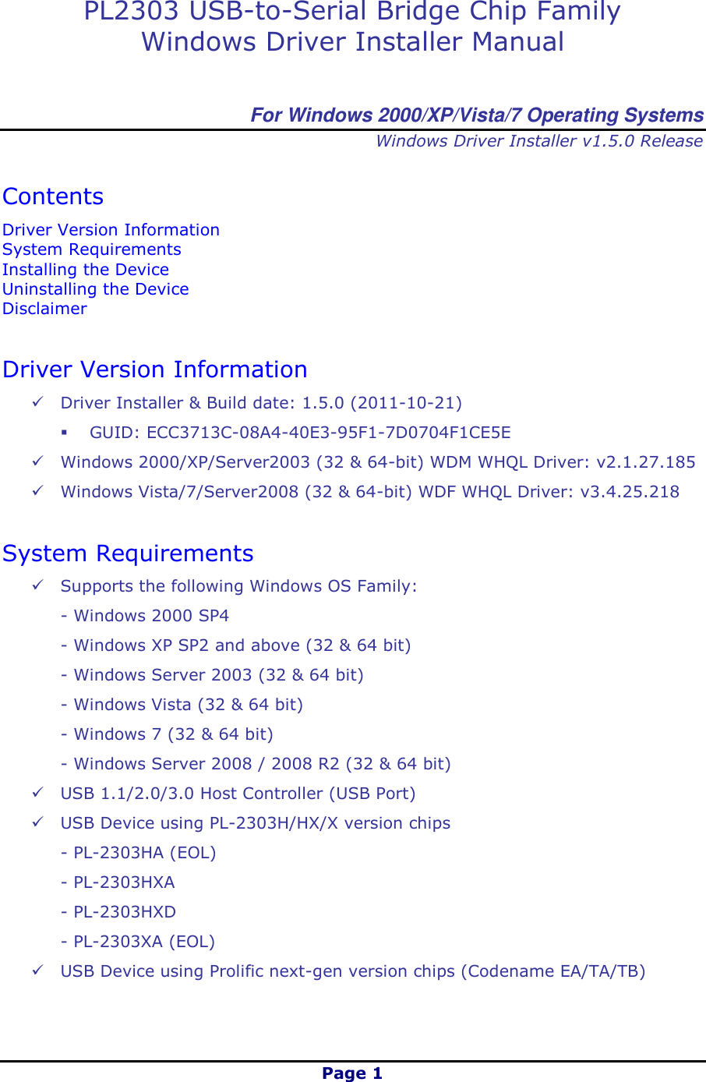Viewport: 706px width, 1082px height.
Task: Select the Contents heading
Action: click(52, 196)
